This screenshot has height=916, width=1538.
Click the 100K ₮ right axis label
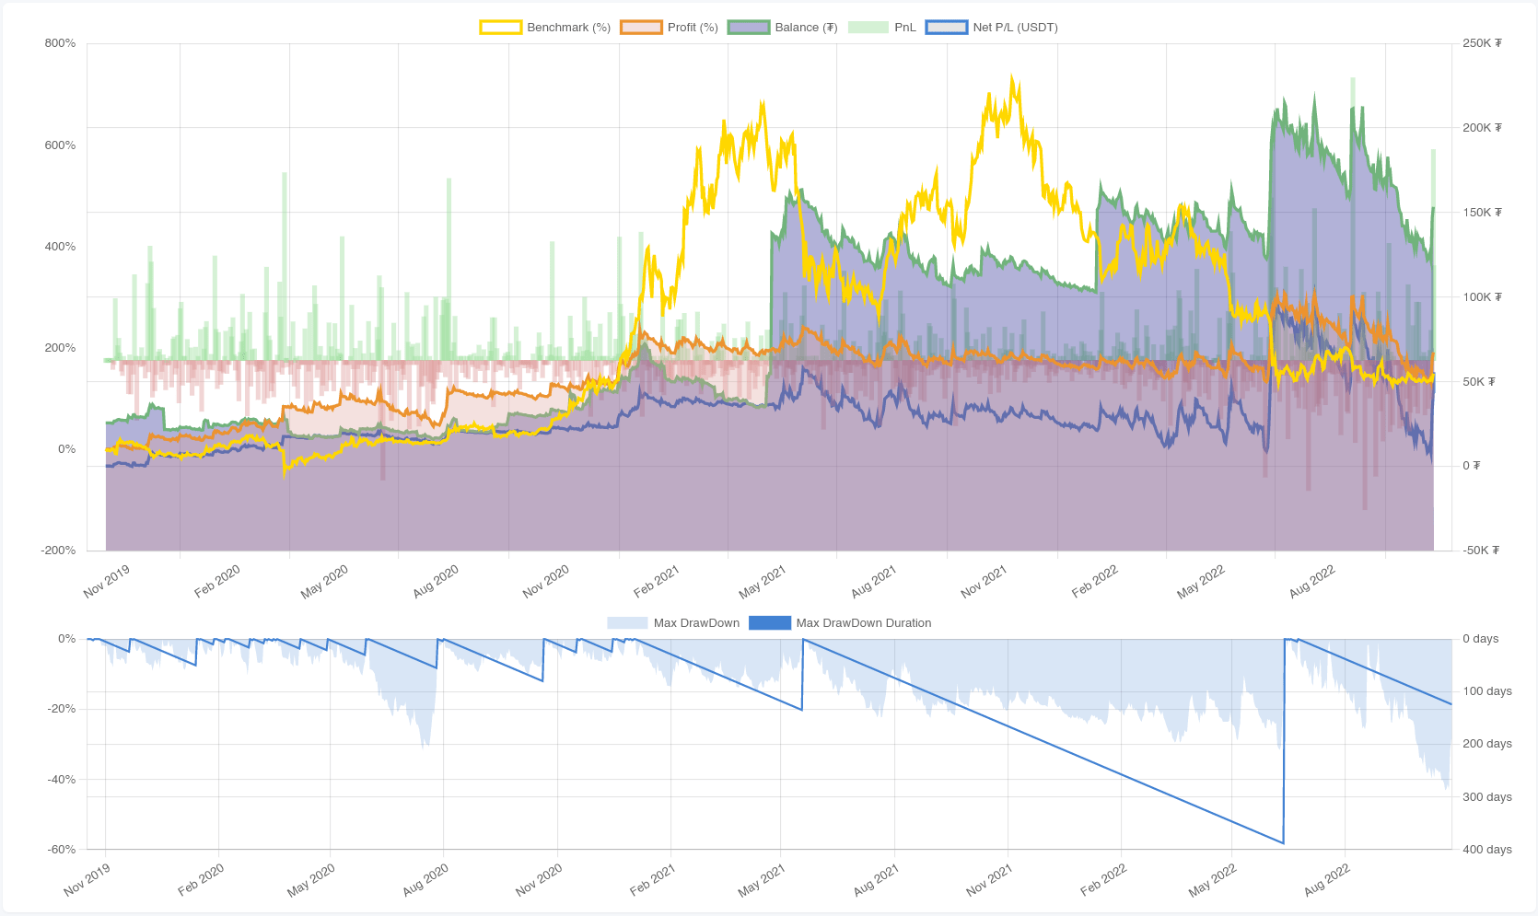[1482, 297]
